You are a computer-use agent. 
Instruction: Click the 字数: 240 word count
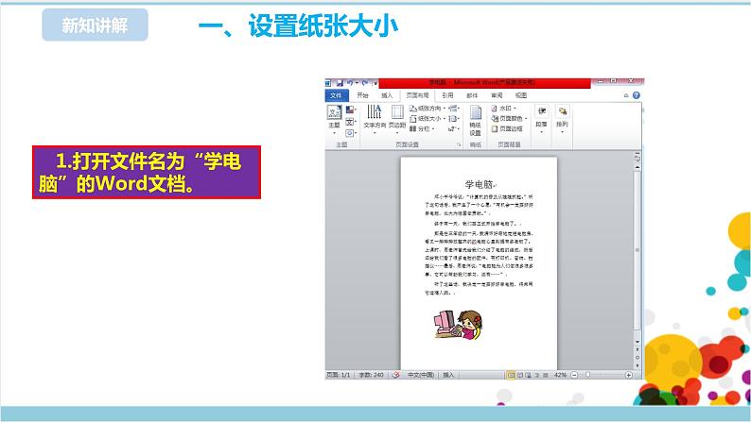pos(371,375)
